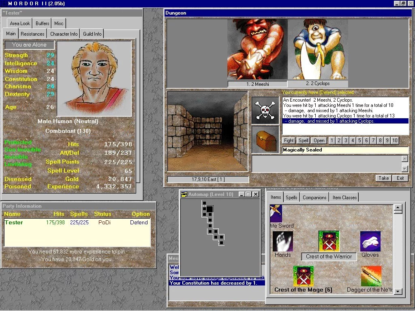Click the chest message scroll down arrow
Viewport: 415px width, 311px height.
[405, 169]
